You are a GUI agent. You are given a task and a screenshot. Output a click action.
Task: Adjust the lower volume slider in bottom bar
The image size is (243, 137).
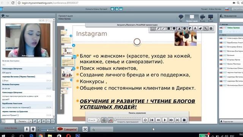tap(48, 130)
